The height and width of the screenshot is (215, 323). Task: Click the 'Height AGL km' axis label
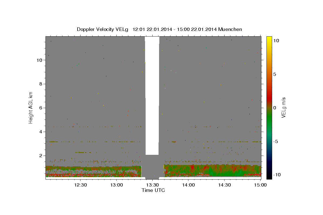click(x=31, y=108)
